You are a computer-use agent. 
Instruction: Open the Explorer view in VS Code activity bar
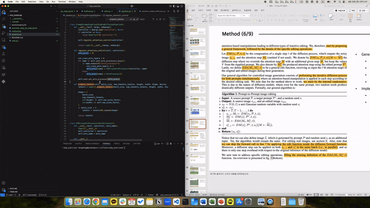tap(3, 12)
